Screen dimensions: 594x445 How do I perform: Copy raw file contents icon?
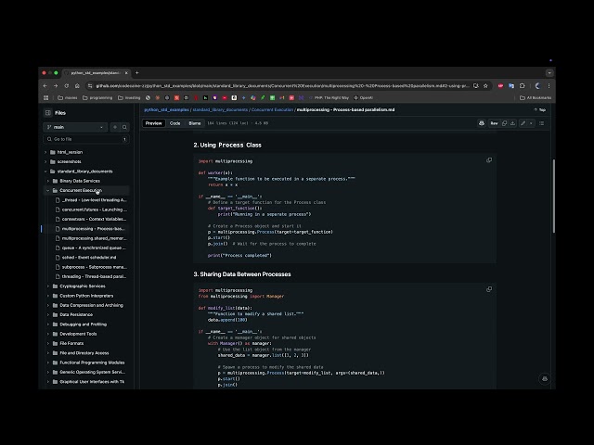point(504,123)
